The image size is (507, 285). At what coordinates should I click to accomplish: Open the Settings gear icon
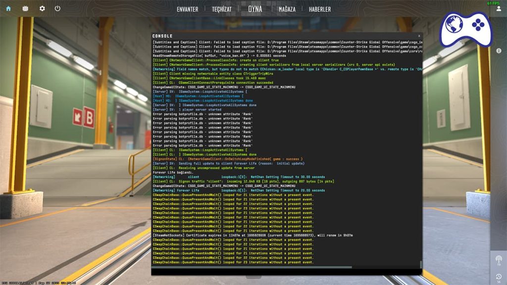pyautogui.click(x=42, y=8)
